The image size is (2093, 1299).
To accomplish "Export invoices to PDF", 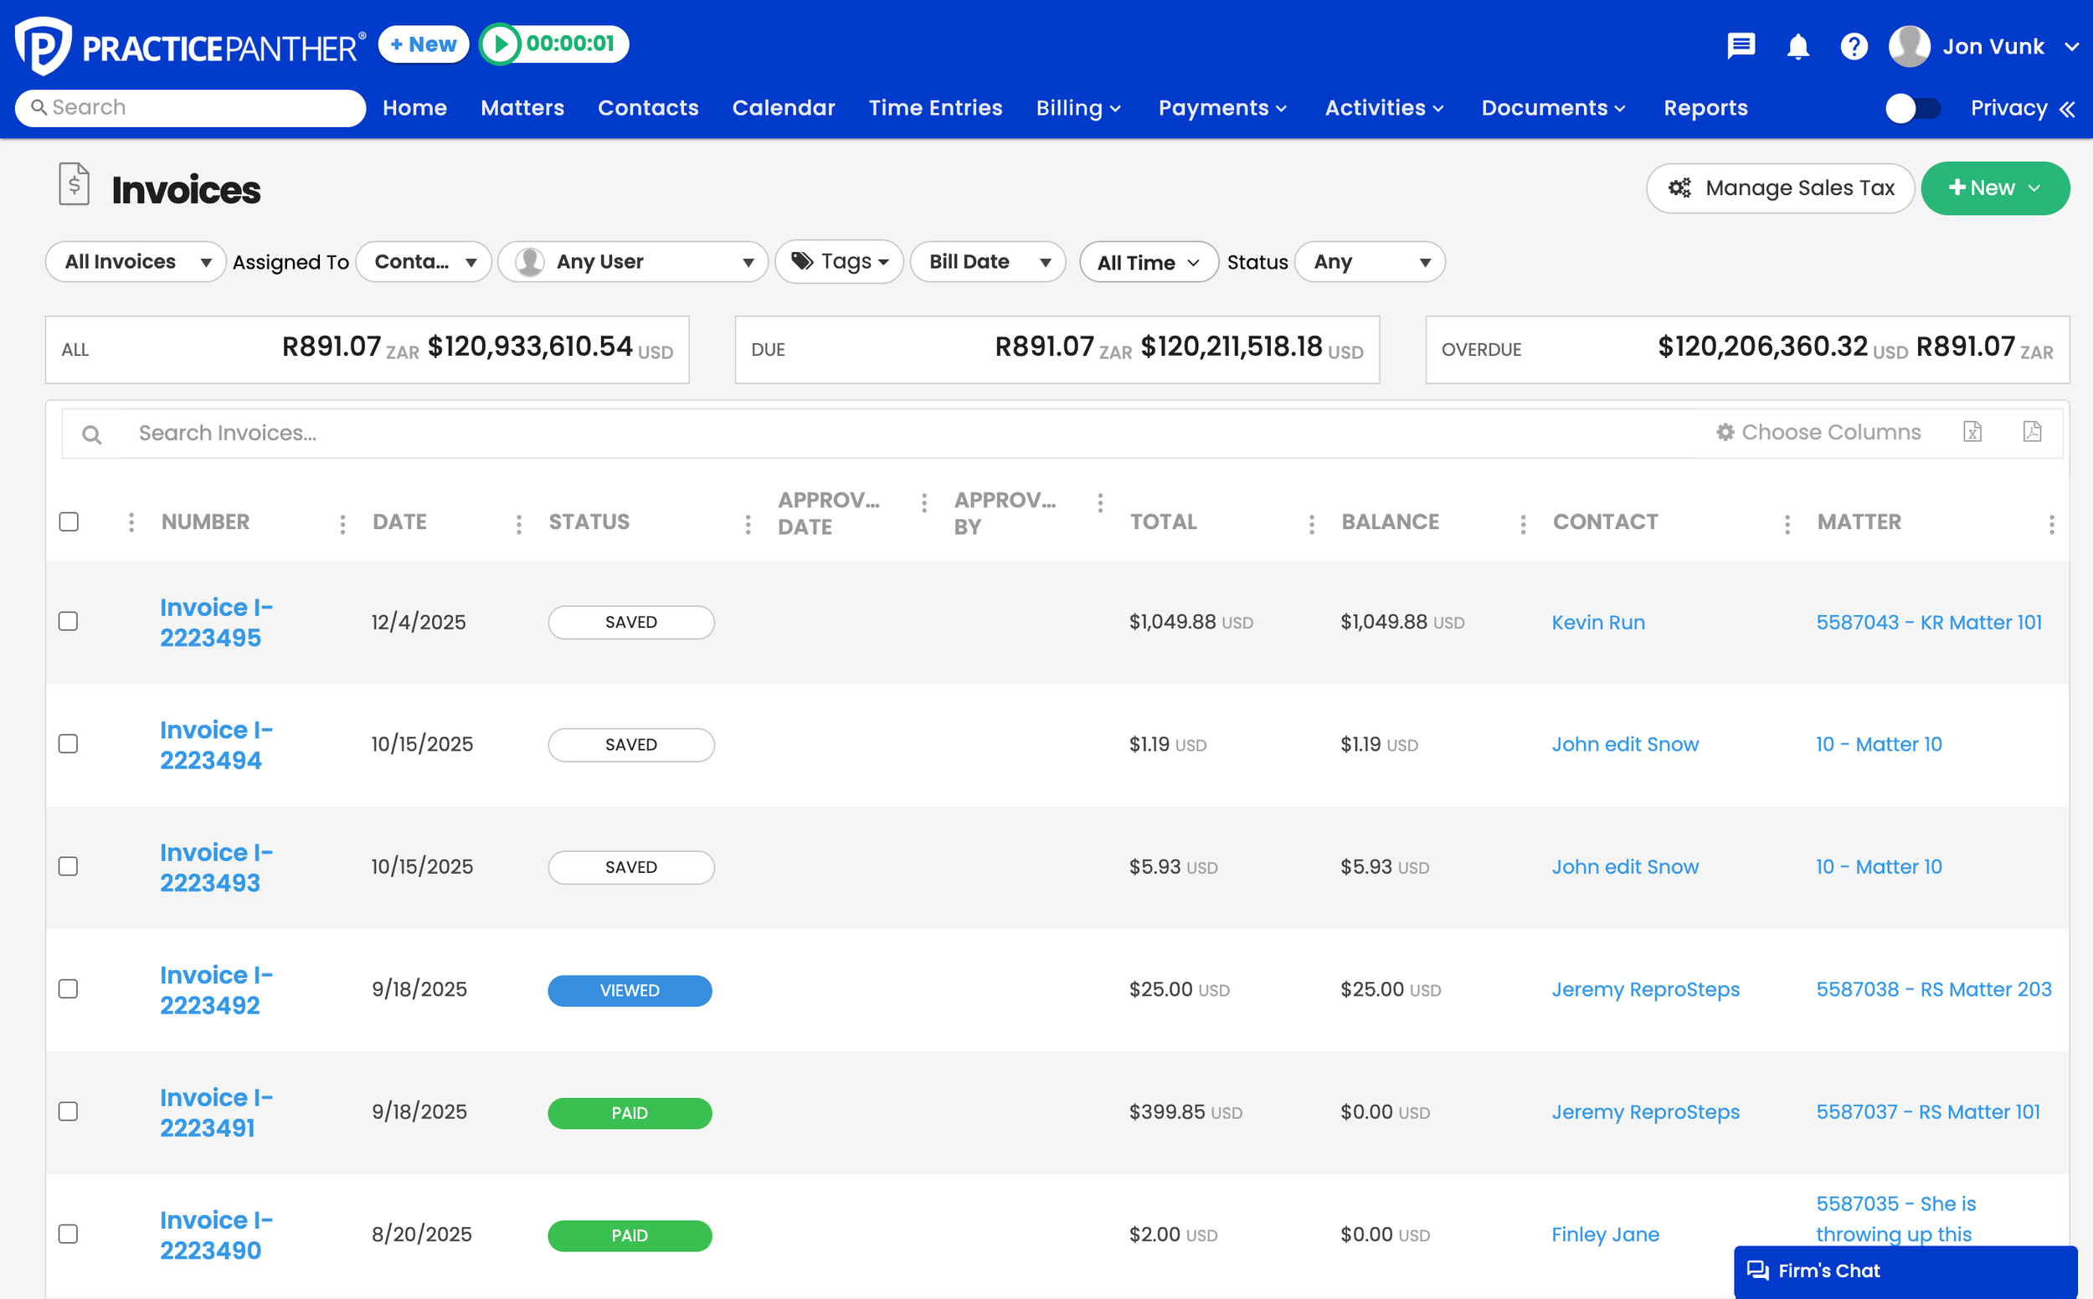I will [x=2032, y=432].
